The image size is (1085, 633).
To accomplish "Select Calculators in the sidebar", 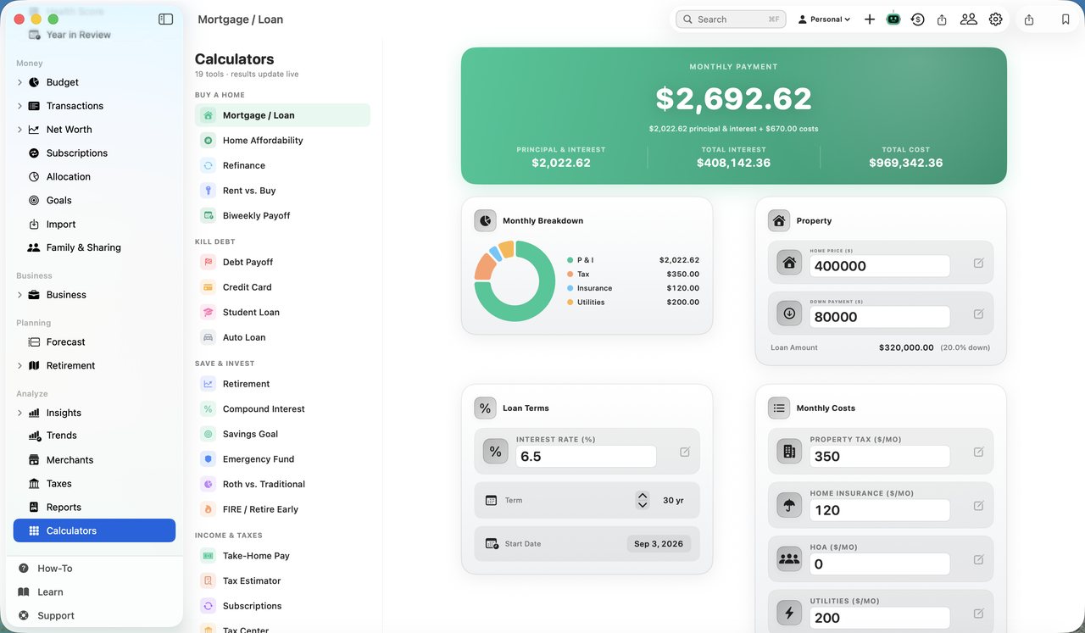I will tap(94, 530).
